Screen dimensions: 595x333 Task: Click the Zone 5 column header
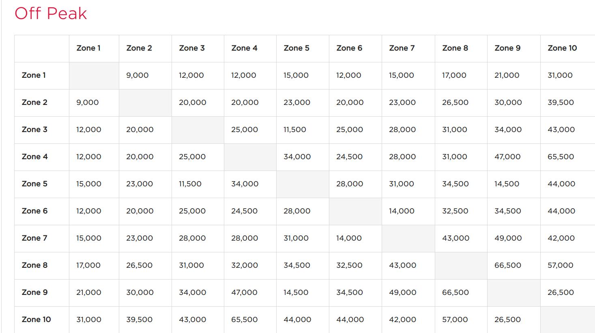tap(296, 48)
